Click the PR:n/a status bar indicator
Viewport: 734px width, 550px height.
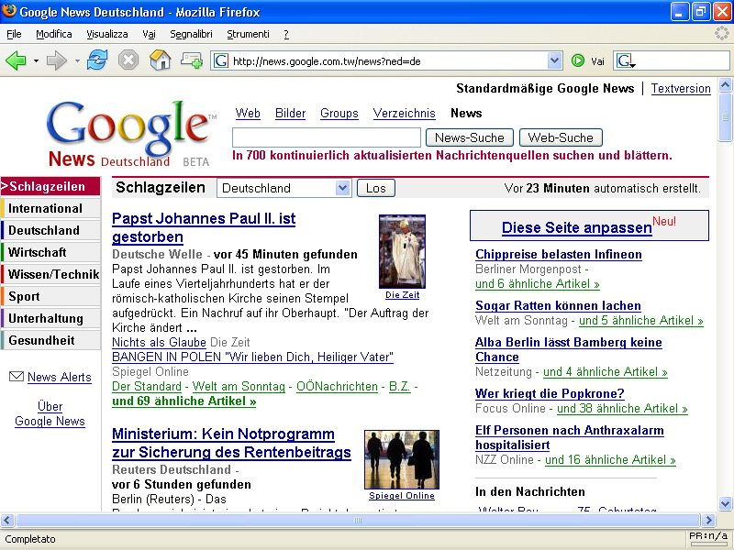click(708, 537)
